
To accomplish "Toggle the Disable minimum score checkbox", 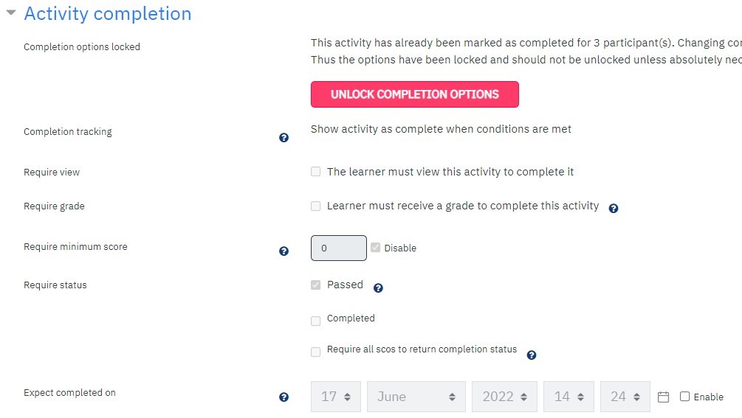I will tap(375, 248).
